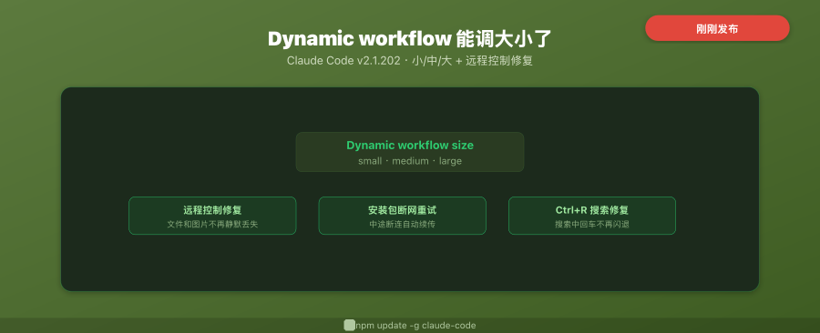Screen dimensions: 820x333
Task: Open the 安装包断网重试 card
Action: click(x=402, y=216)
